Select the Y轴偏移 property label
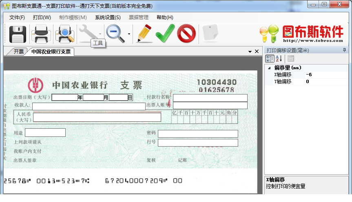This screenshot has height=202, width=352. (283, 81)
